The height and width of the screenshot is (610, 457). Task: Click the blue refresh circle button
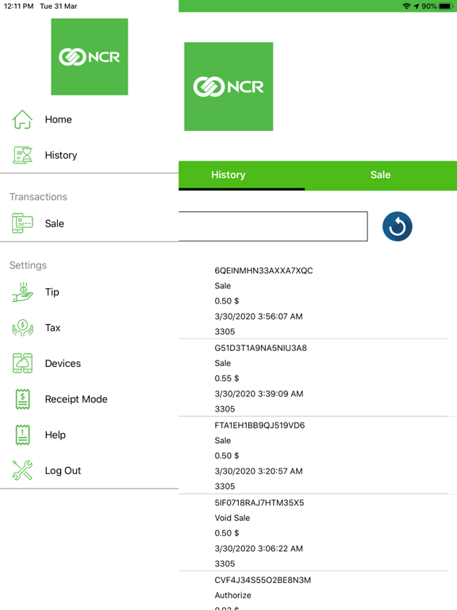coord(397,226)
